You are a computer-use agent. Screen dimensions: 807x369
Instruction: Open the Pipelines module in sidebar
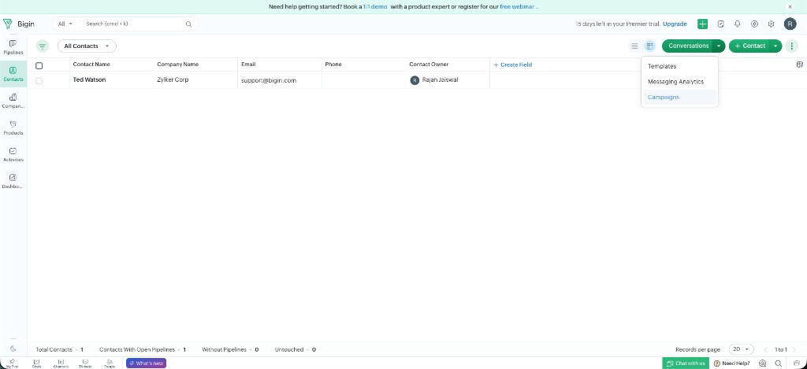[x=13, y=47]
